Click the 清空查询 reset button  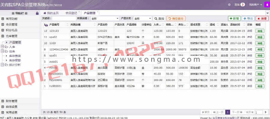coord(176,19)
